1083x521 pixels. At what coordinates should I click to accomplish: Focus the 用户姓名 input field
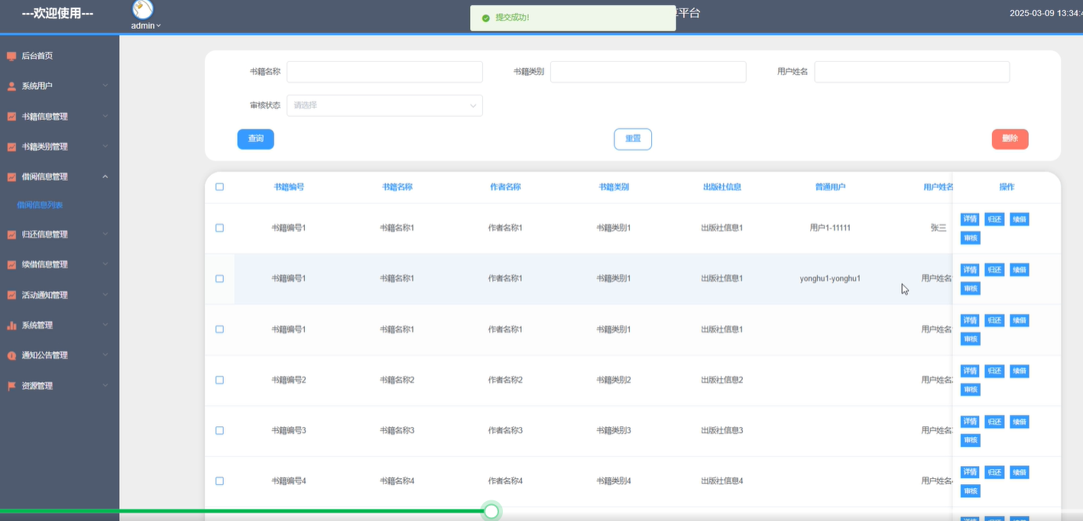pyautogui.click(x=912, y=72)
